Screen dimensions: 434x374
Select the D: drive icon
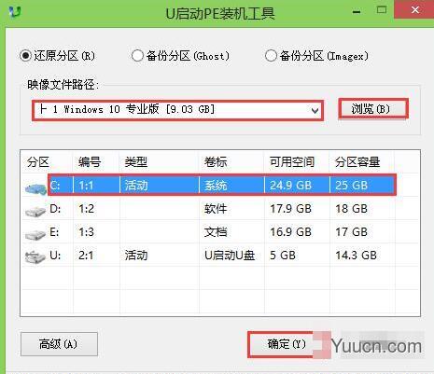[x=35, y=212]
